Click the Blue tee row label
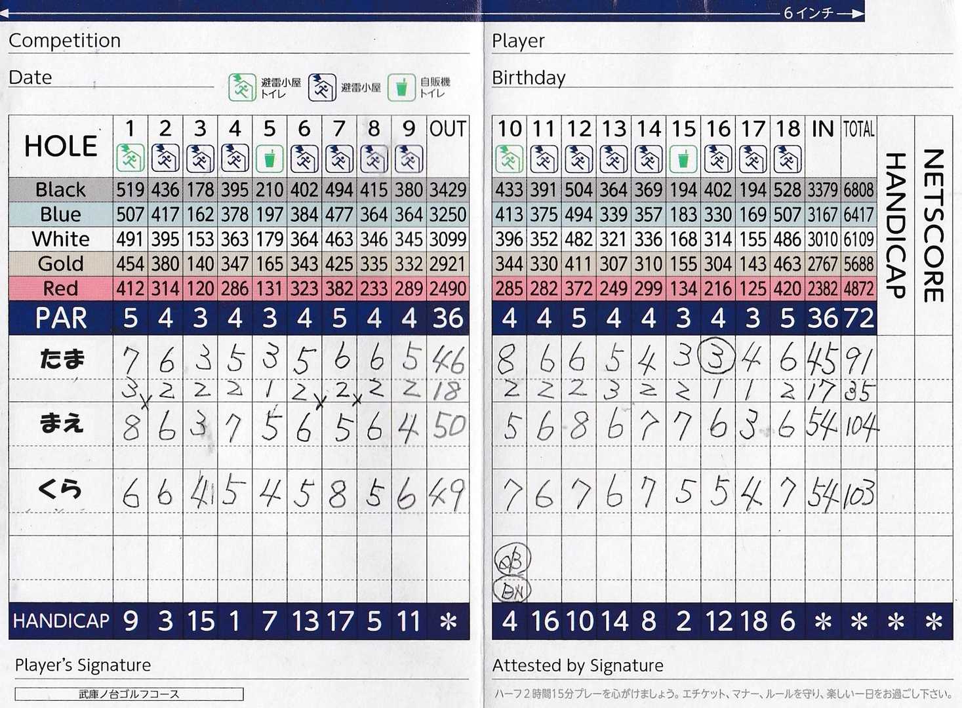The height and width of the screenshot is (708, 962). [60, 214]
